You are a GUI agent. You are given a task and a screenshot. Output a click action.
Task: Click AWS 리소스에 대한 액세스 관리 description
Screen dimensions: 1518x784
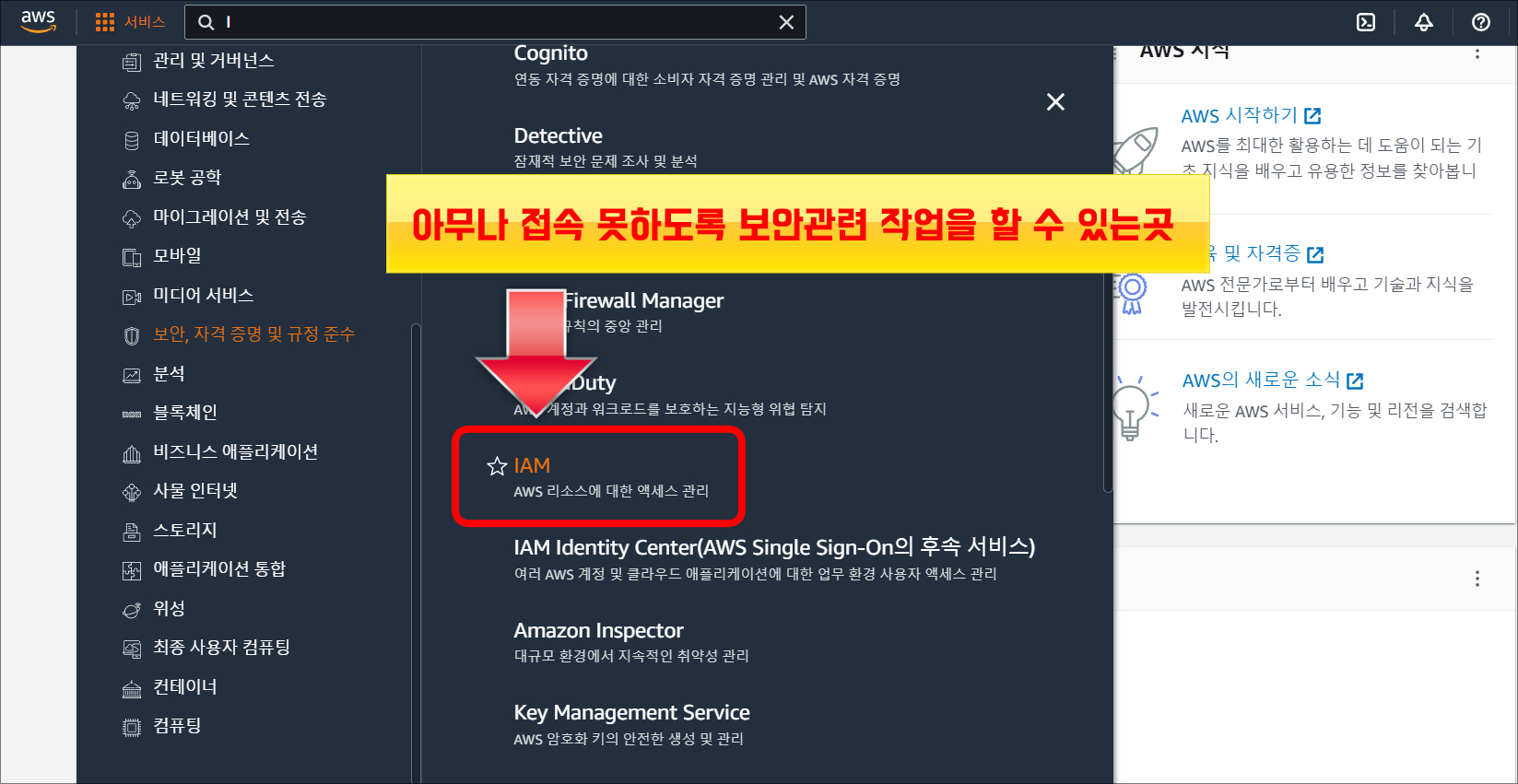click(611, 492)
